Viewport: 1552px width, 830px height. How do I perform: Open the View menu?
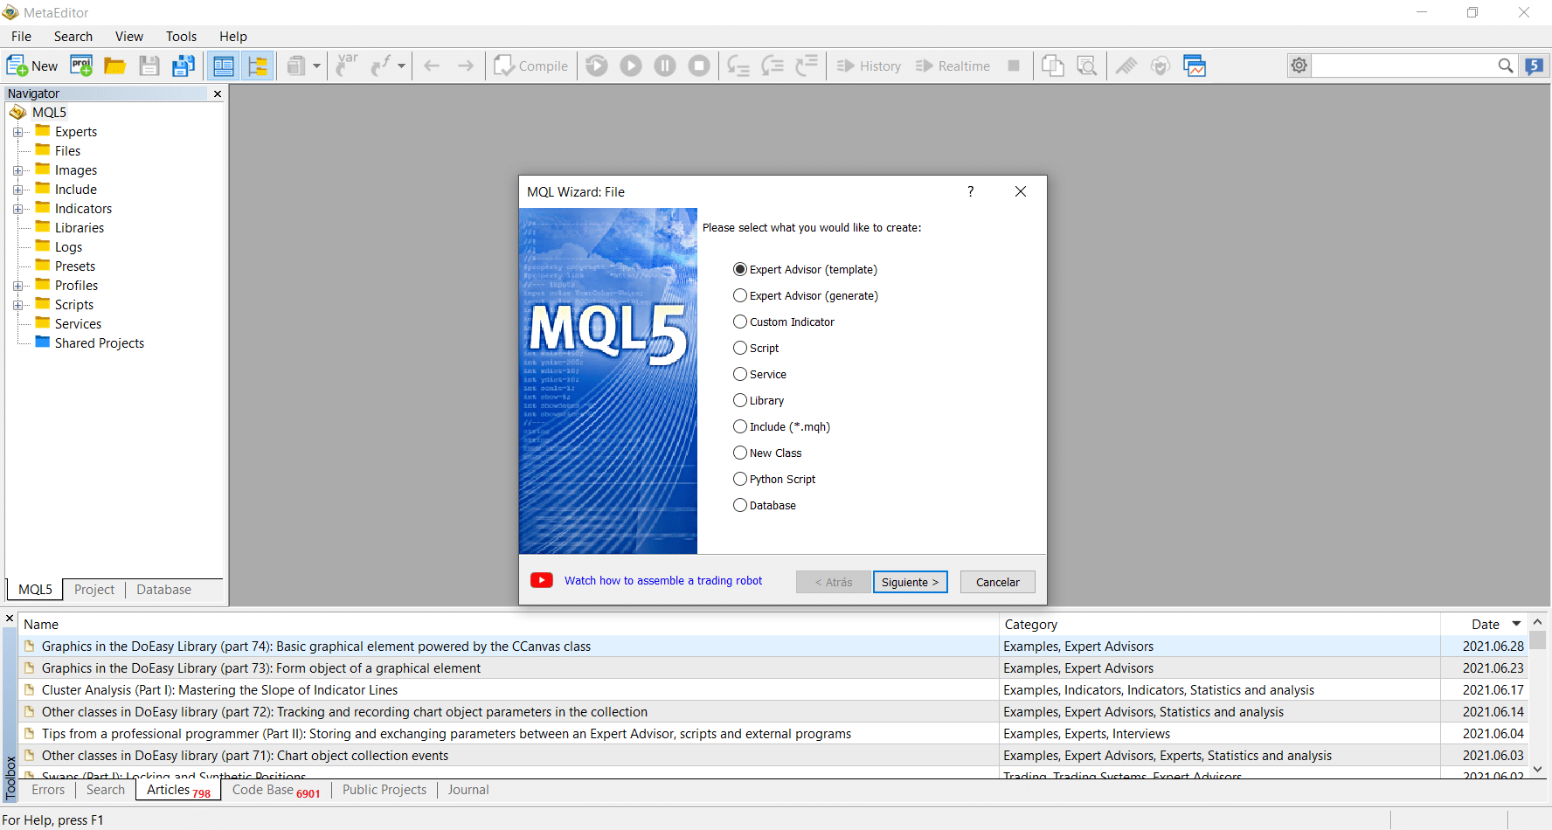(128, 36)
